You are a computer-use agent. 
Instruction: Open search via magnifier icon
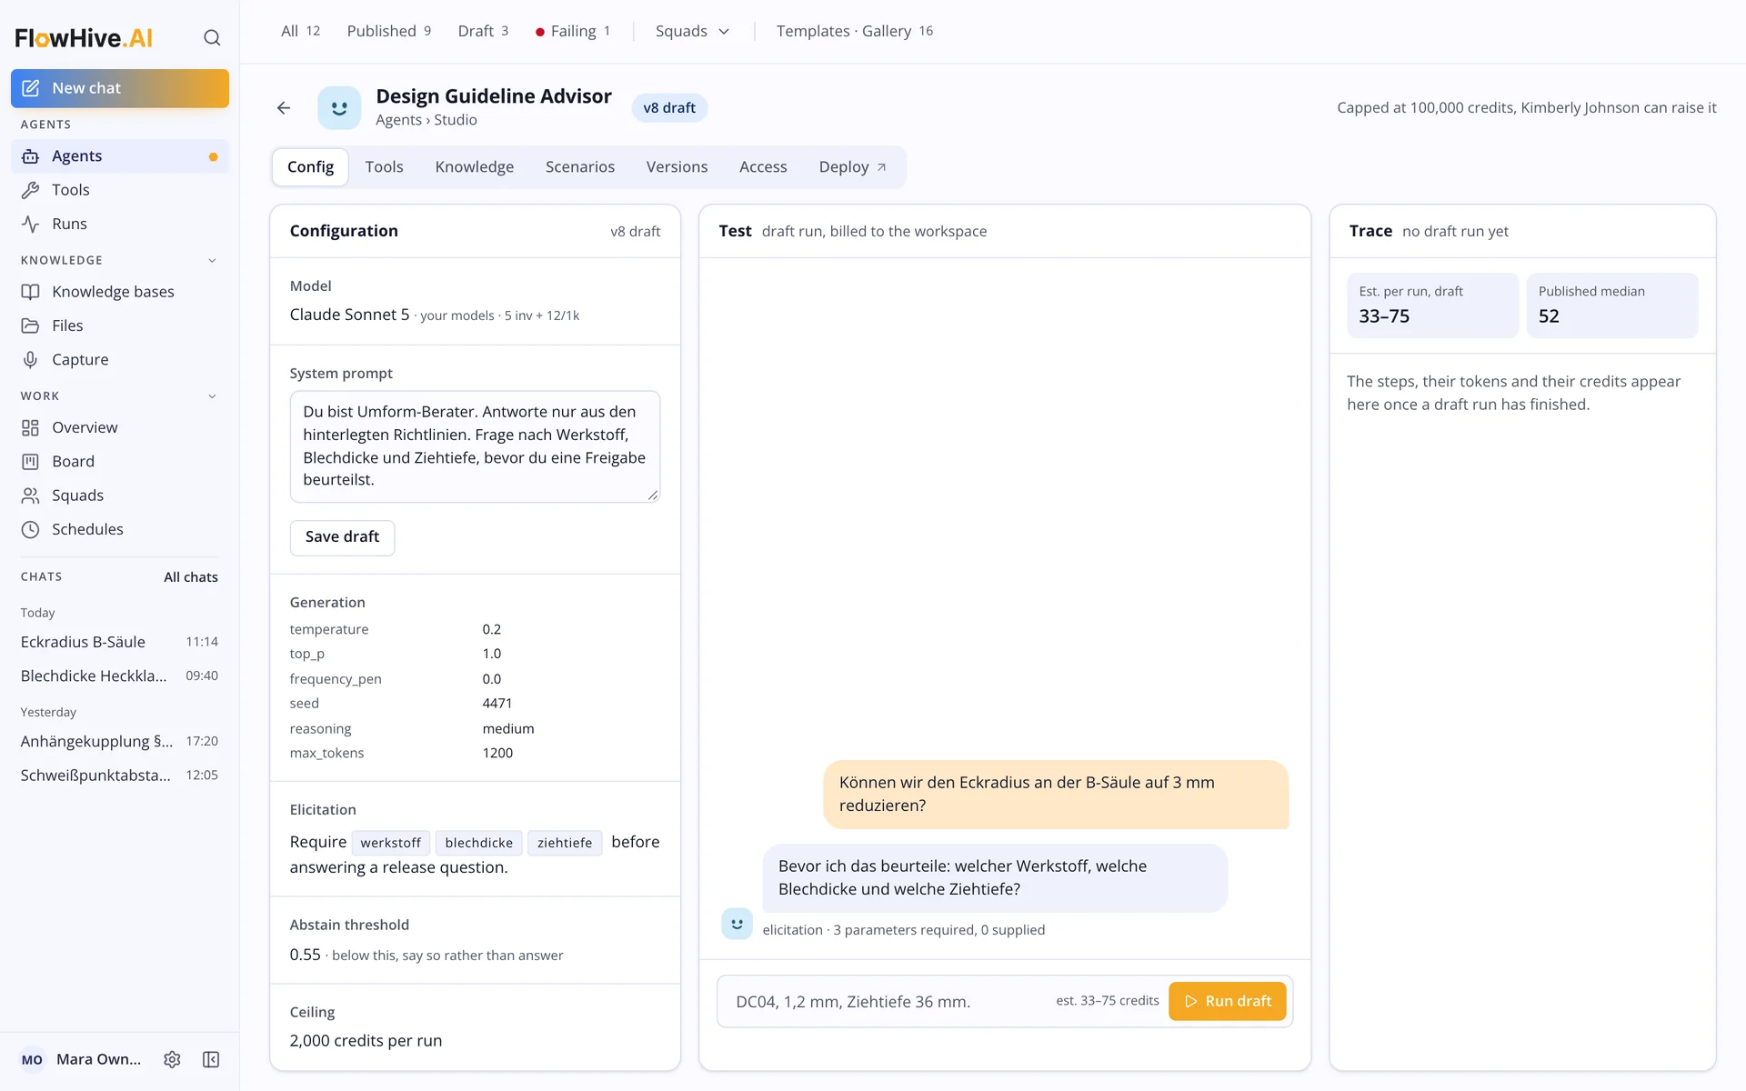(212, 37)
